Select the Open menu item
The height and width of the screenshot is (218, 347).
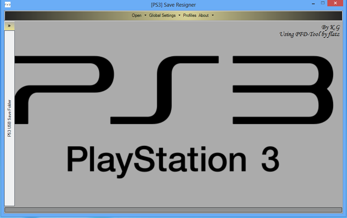click(136, 15)
